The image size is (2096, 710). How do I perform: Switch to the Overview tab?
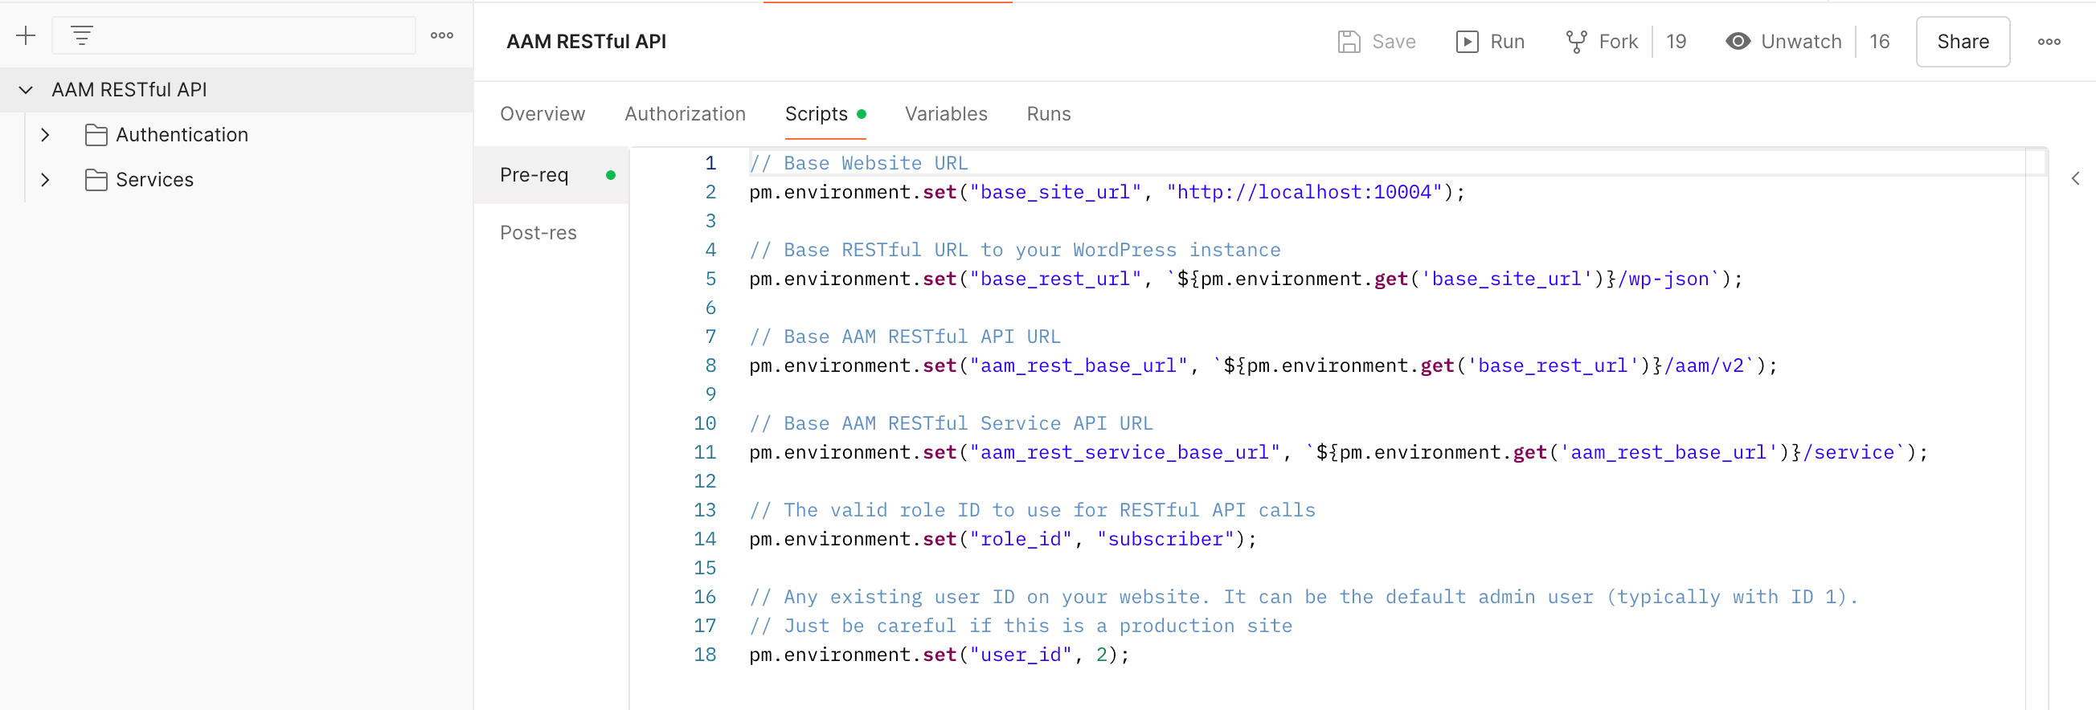coord(542,114)
